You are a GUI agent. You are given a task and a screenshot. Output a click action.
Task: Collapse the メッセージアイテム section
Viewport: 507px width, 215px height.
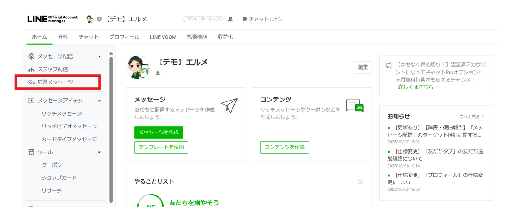tap(99, 101)
